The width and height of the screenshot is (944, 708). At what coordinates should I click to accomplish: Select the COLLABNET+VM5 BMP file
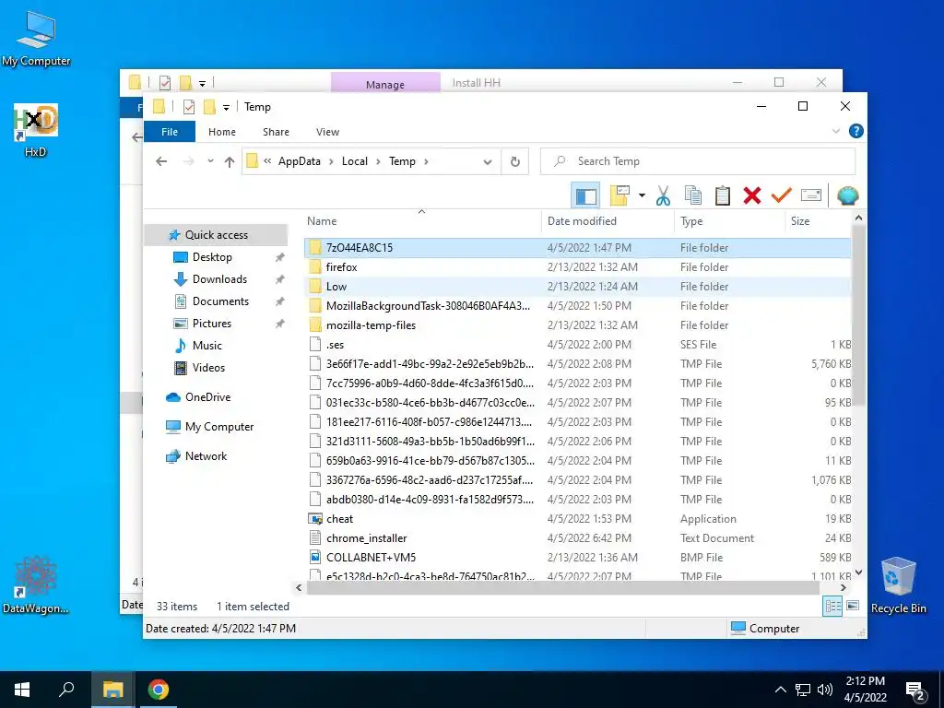click(x=578, y=558)
